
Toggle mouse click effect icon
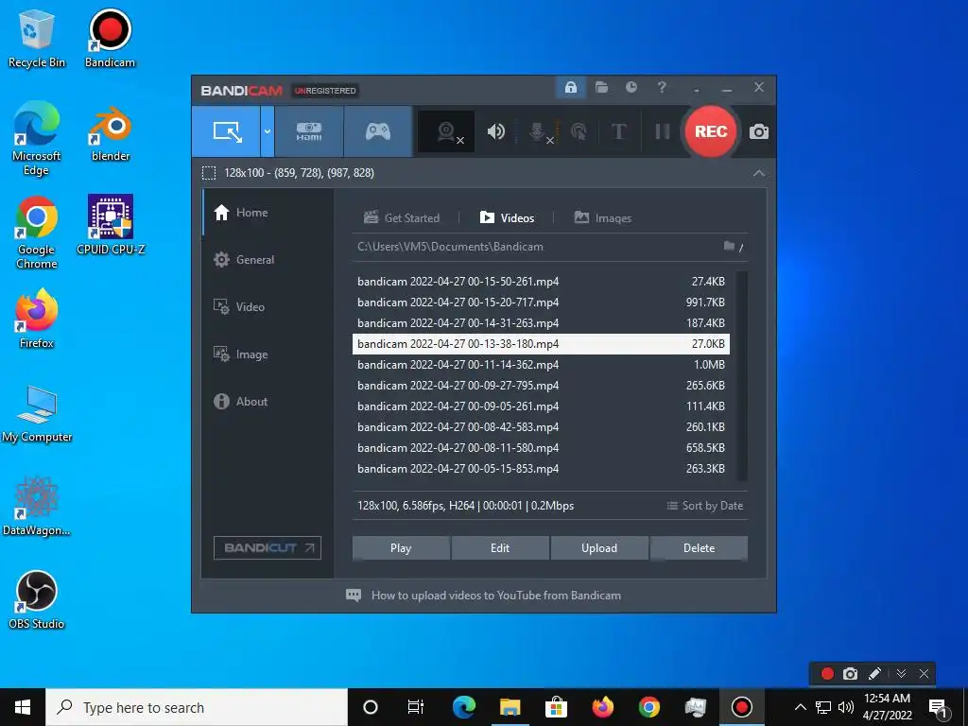point(579,131)
